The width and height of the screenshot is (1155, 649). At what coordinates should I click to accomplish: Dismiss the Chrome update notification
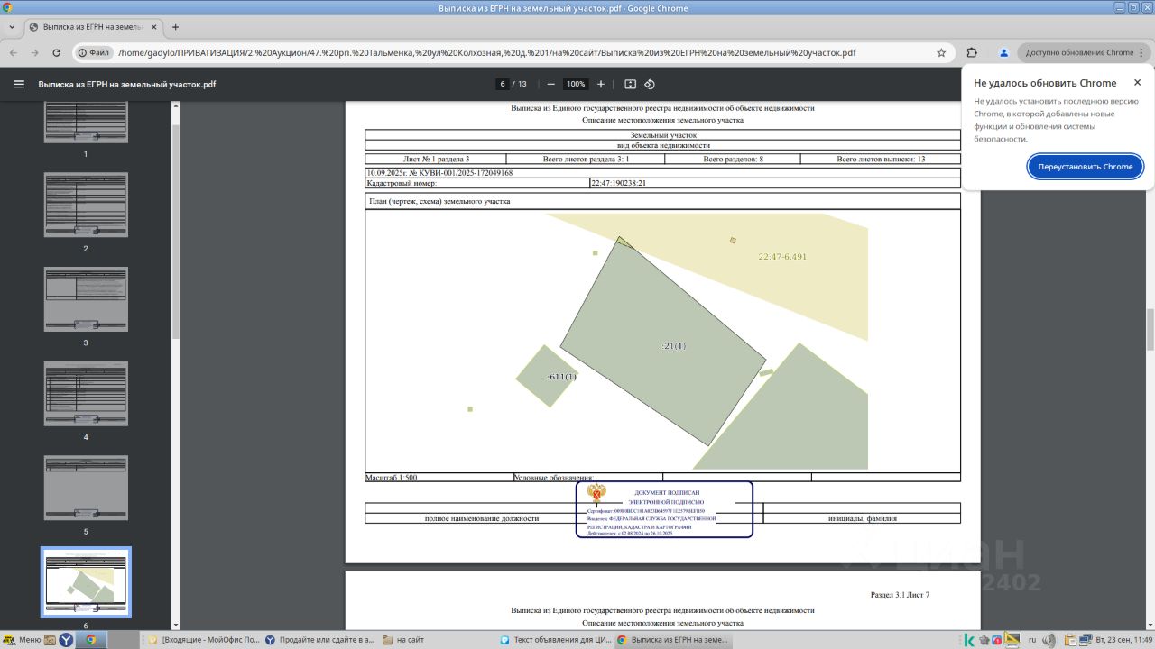tap(1137, 83)
